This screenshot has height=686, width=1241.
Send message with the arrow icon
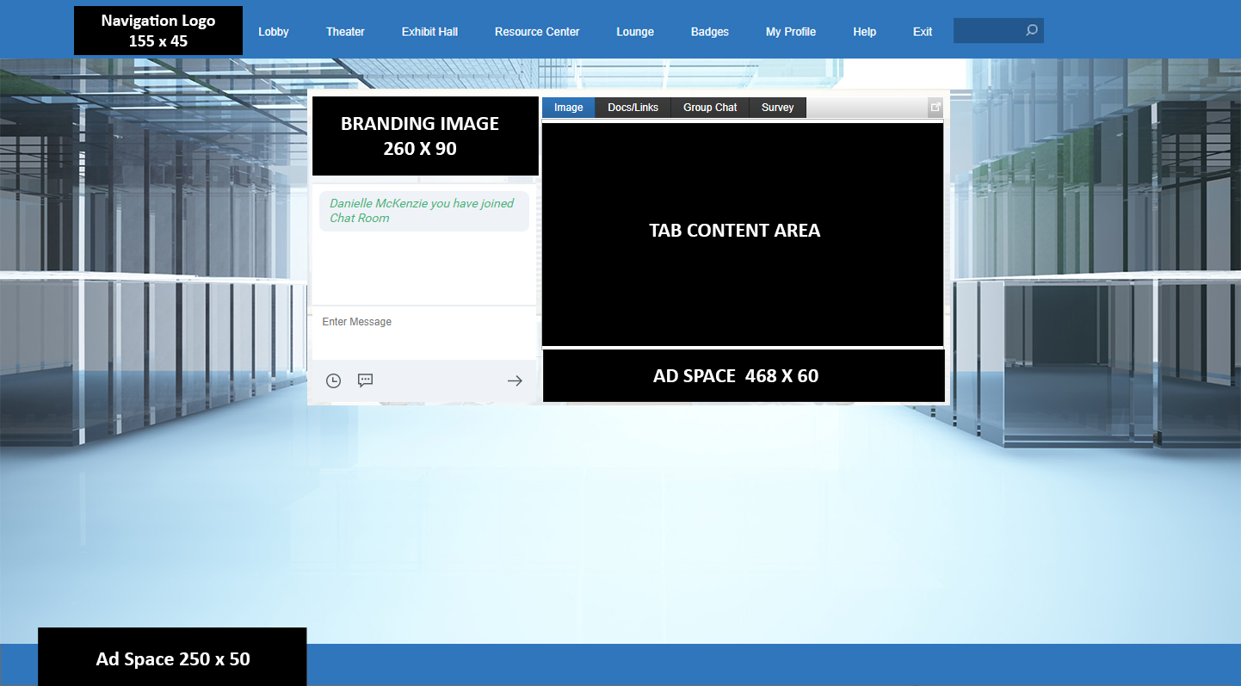(515, 380)
